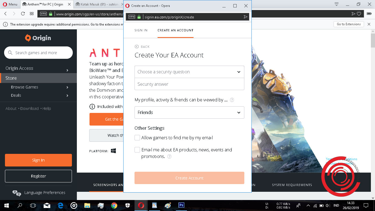The image size is (375, 211).
Task: Open the 'Friends' profile visibility dropdown
Action: (189, 112)
